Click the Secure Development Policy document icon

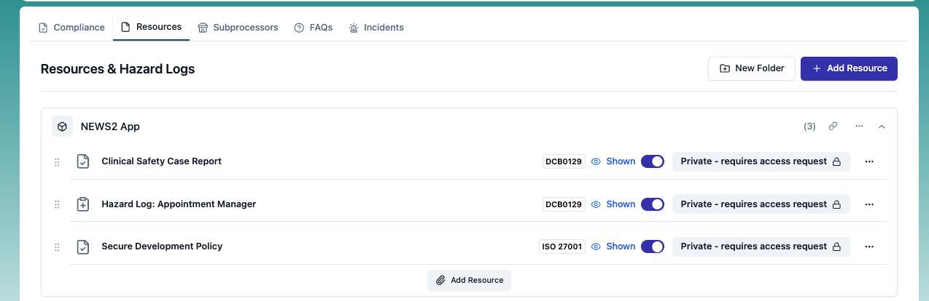point(83,246)
